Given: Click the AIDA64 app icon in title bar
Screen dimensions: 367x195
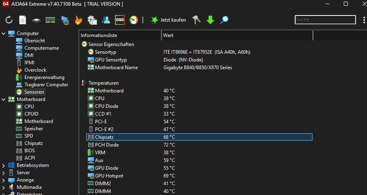Looking at the screenshot, I should click(x=6, y=4).
